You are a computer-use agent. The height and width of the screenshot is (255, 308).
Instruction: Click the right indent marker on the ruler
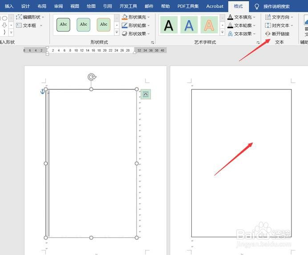(x=134, y=52)
